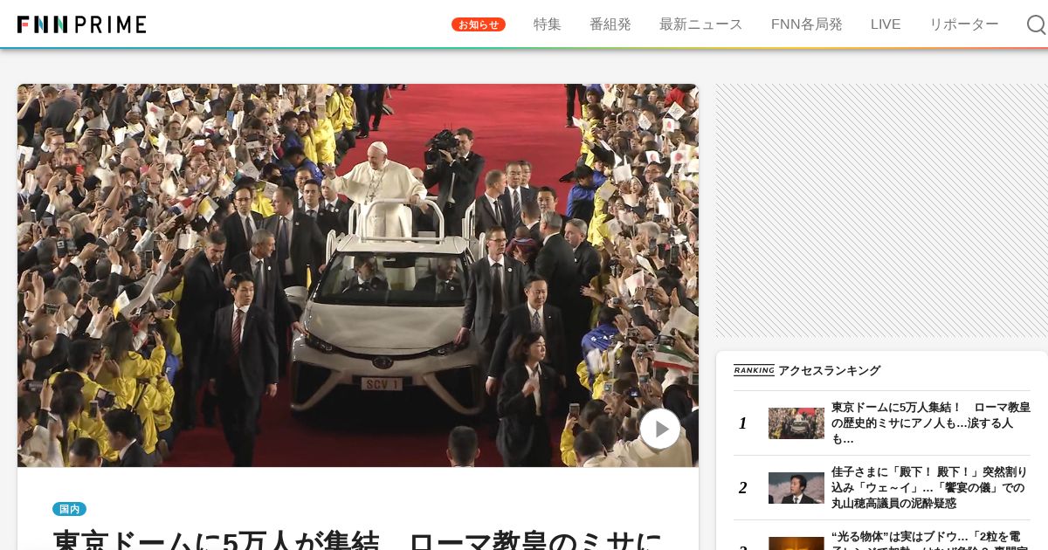Image resolution: width=1048 pixels, height=550 pixels.
Task: Open the FNN各局発 menu
Action: pos(807,24)
